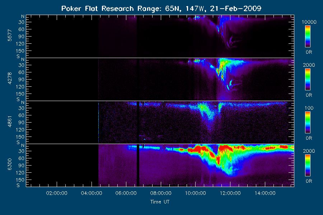Click the 02:00:00 time axis label
Screen dimensions: 323x215
[x=57, y=193]
